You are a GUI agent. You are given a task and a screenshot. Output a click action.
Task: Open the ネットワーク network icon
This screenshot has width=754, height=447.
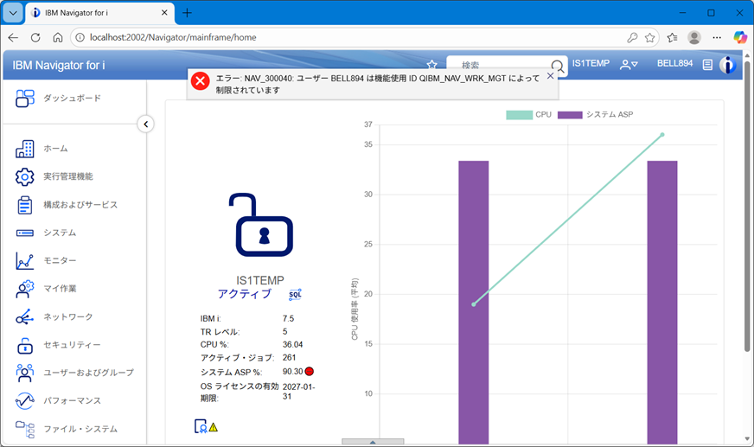pos(24,317)
